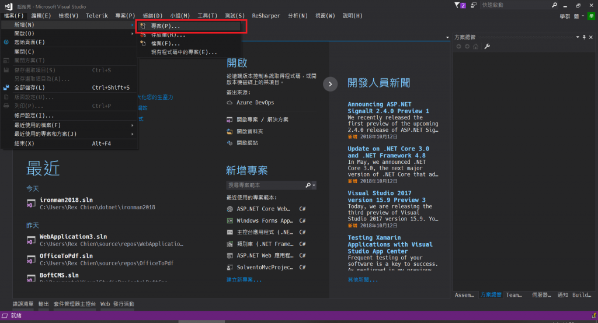
Task: Open the Telerik menu
Action: [x=96, y=16]
